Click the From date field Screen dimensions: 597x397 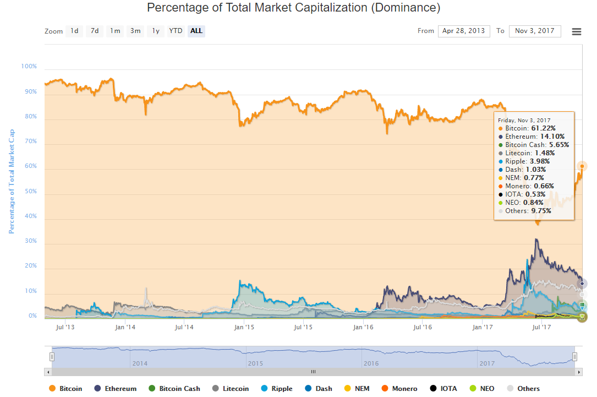coord(464,31)
